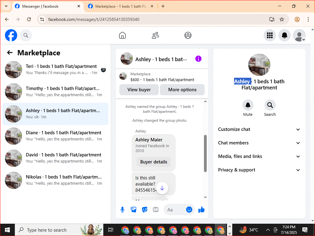Jump to latest message arrow
The height and width of the screenshot is (236, 315).
click(x=162, y=188)
